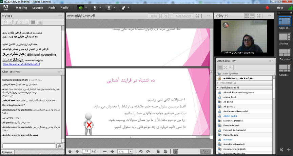Open the Audio menu

tap(64, 8)
